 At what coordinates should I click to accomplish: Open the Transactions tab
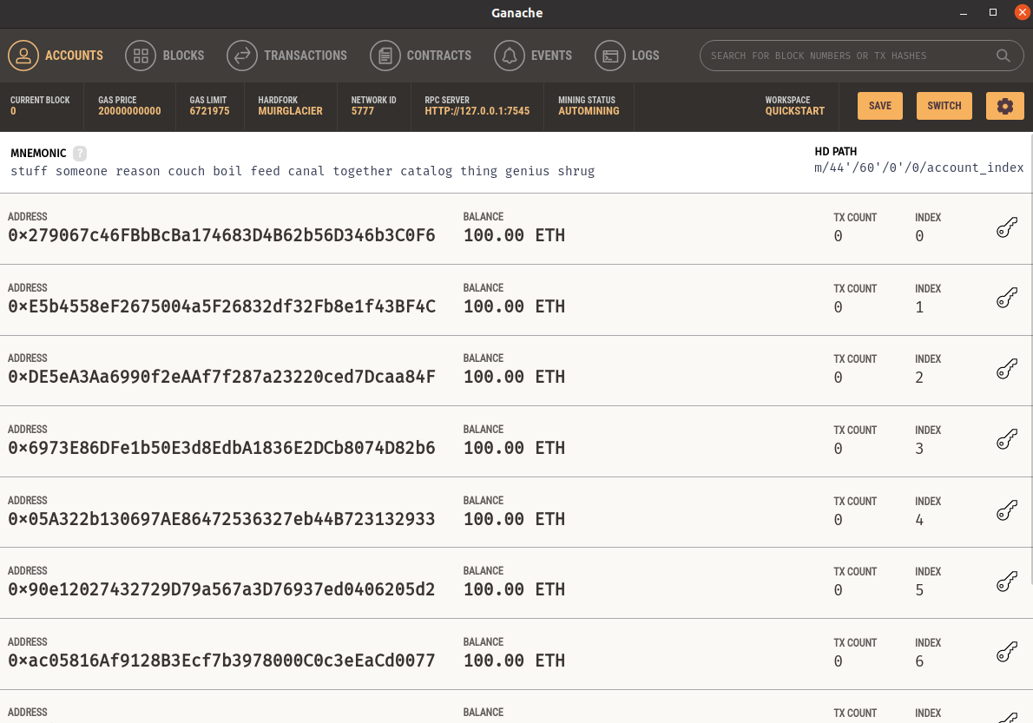pyautogui.click(x=286, y=56)
